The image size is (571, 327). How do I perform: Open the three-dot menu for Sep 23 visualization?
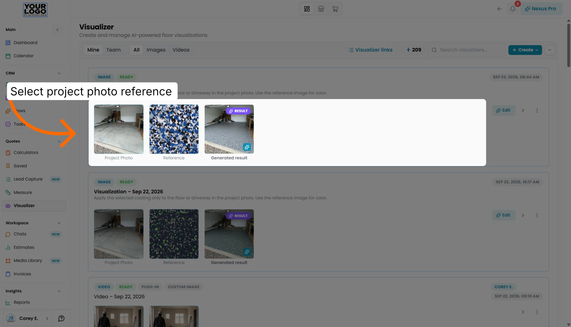[x=537, y=110]
